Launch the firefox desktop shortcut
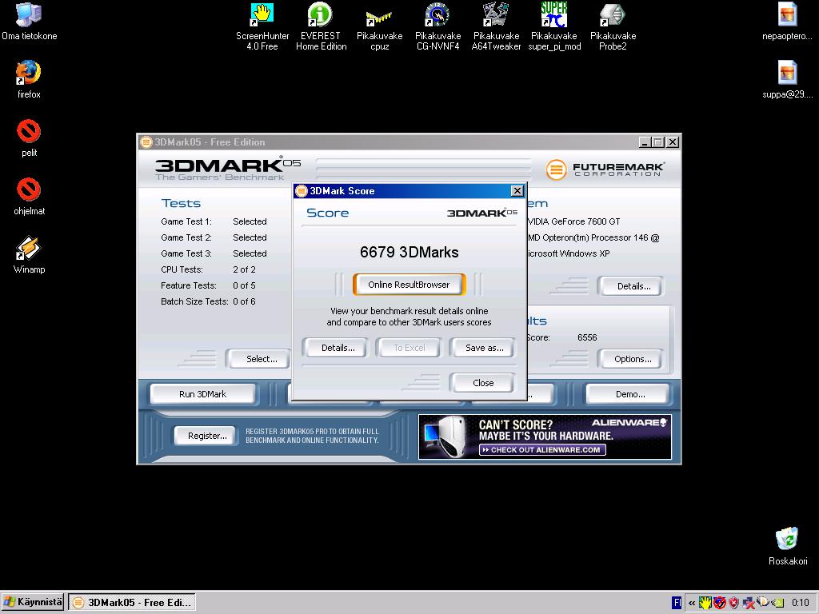 click(x=29, y=79)
